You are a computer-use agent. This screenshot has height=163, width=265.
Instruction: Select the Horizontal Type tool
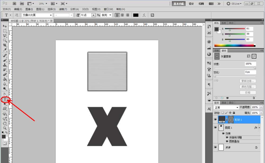click(5, 99)
